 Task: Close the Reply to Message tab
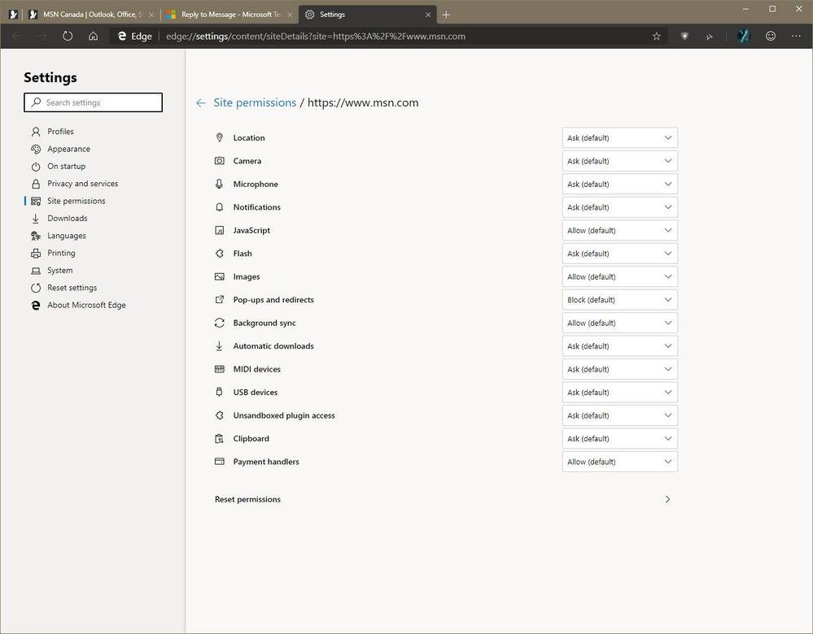pos(290,15)
